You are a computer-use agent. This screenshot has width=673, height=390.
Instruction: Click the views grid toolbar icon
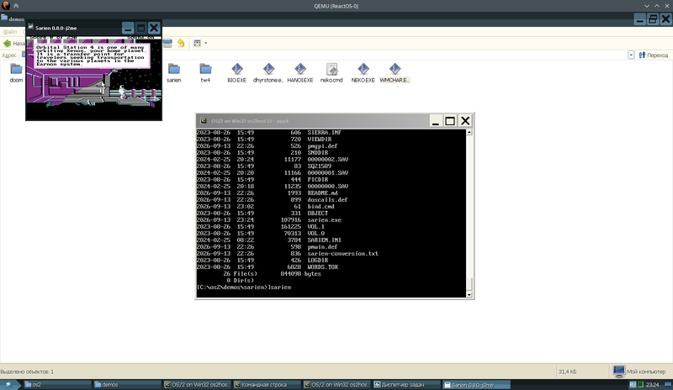198,43
